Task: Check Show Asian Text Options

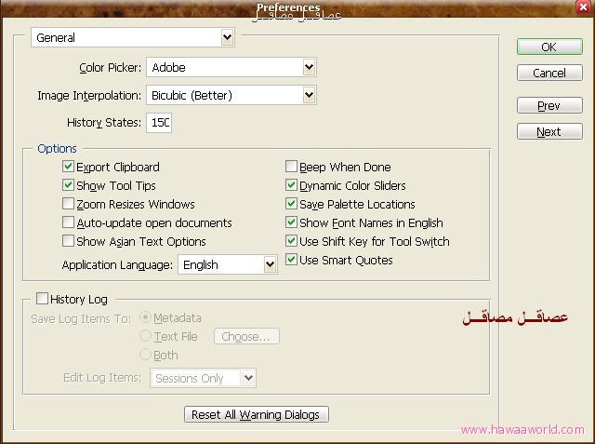Action: 68,241
